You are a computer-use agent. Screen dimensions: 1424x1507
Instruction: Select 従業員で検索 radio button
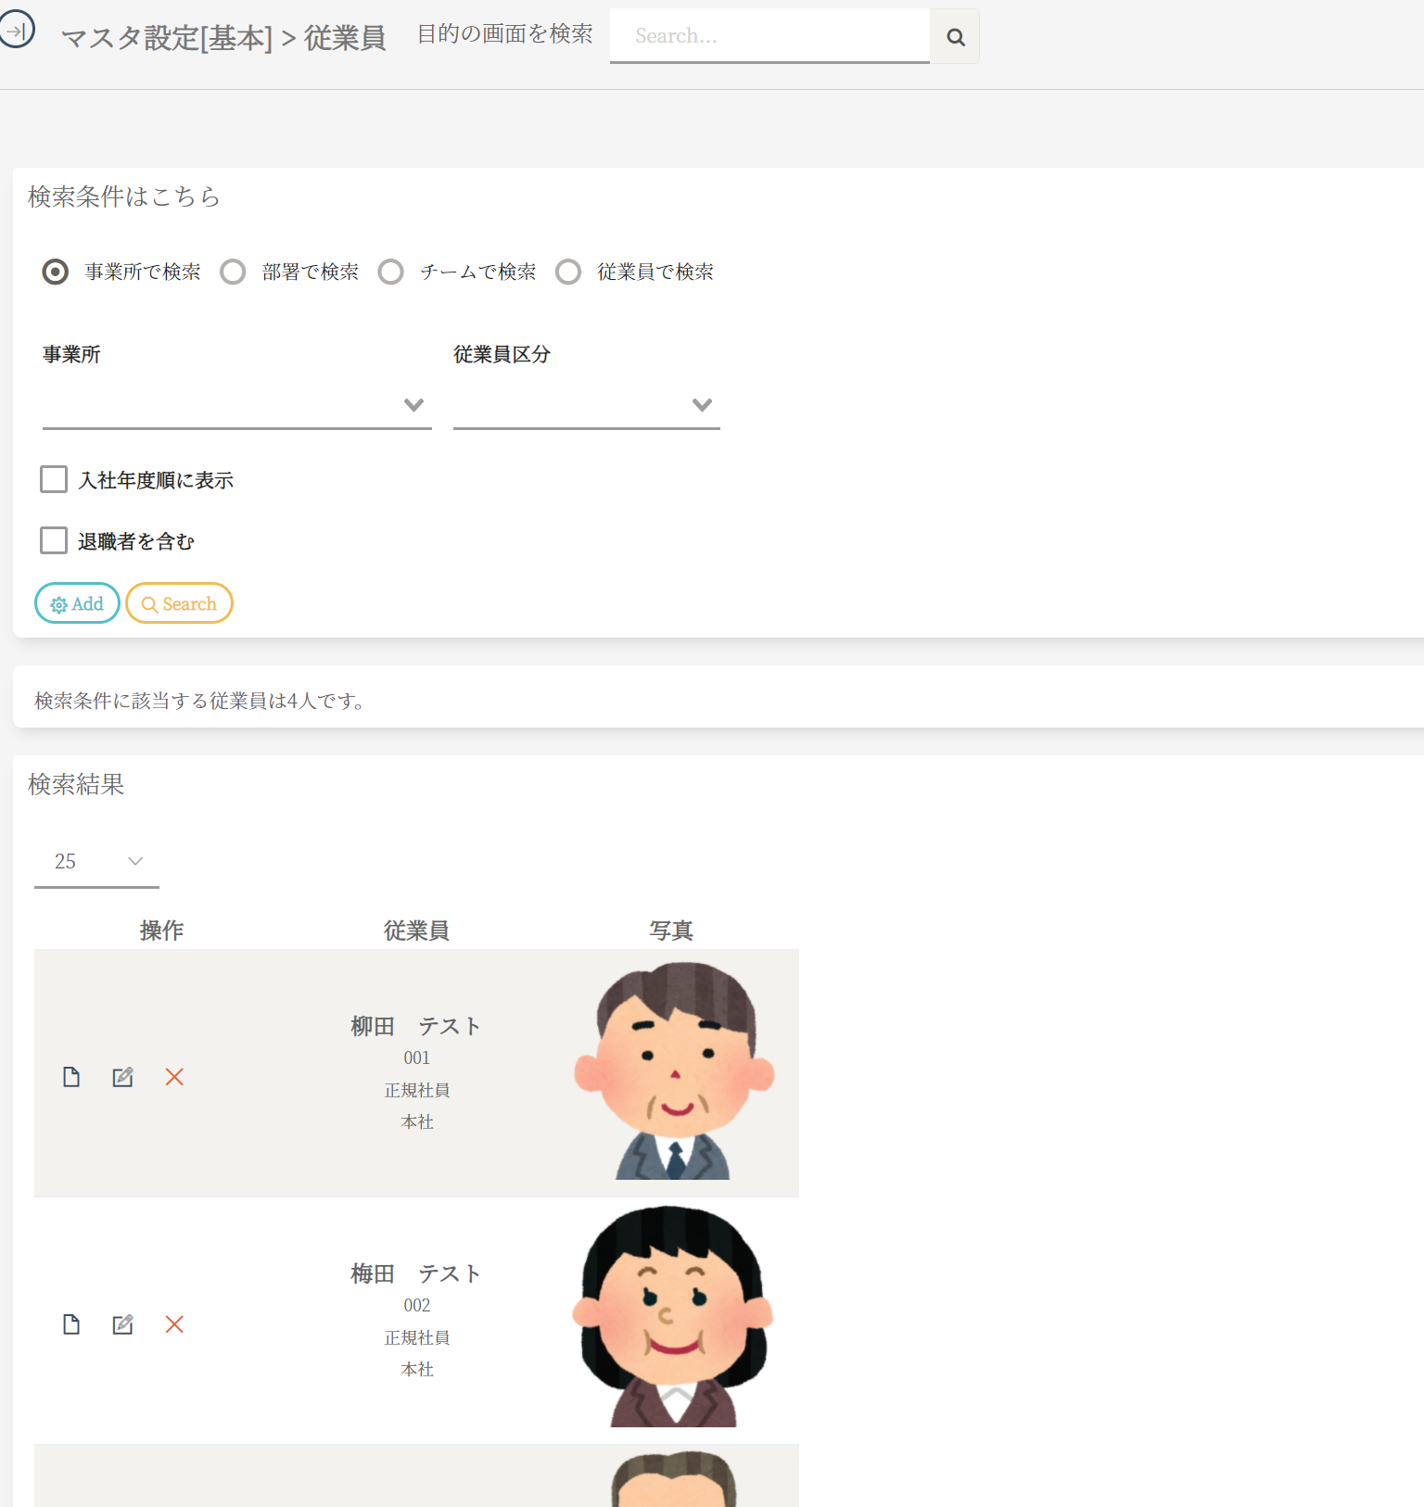coord(568,272)
